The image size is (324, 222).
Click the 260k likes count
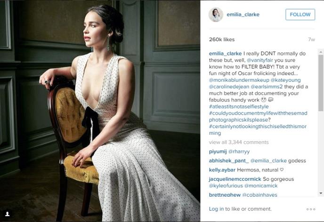pyautogui.click(x=222, y=39)
